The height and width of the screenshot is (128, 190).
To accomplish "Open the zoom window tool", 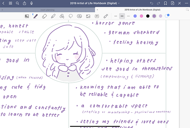I will click(27, 16).
